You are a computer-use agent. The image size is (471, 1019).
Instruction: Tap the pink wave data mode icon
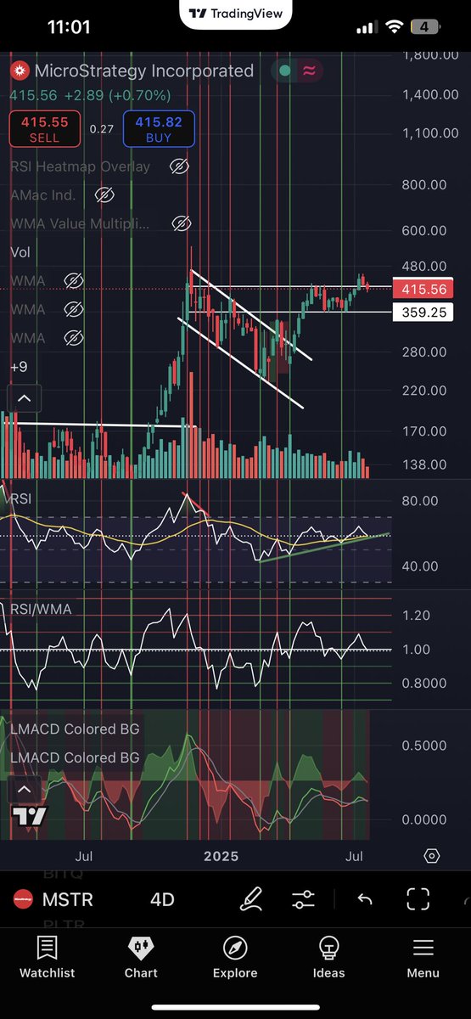click(311, 71)
